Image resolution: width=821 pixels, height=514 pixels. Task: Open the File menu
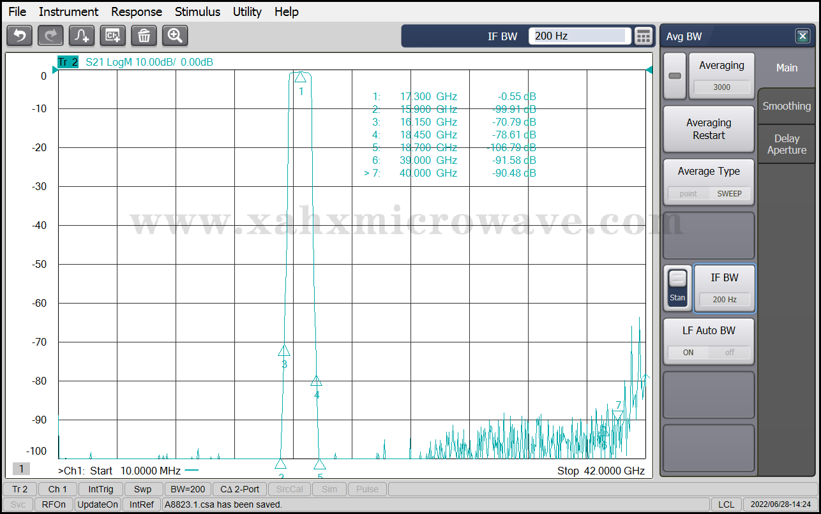[17, 11]
